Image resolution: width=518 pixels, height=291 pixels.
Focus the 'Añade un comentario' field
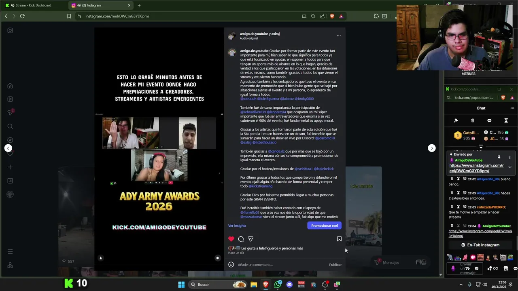click(281, 265)
